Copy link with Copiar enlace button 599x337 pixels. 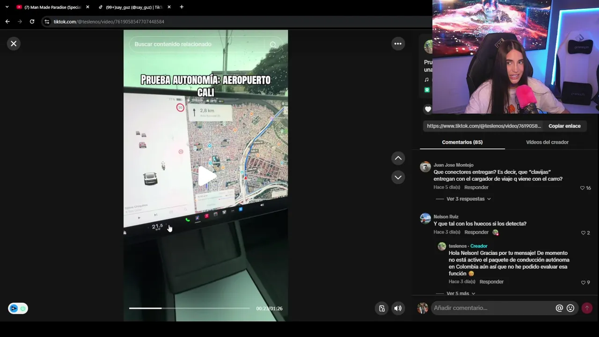point(564,126)
